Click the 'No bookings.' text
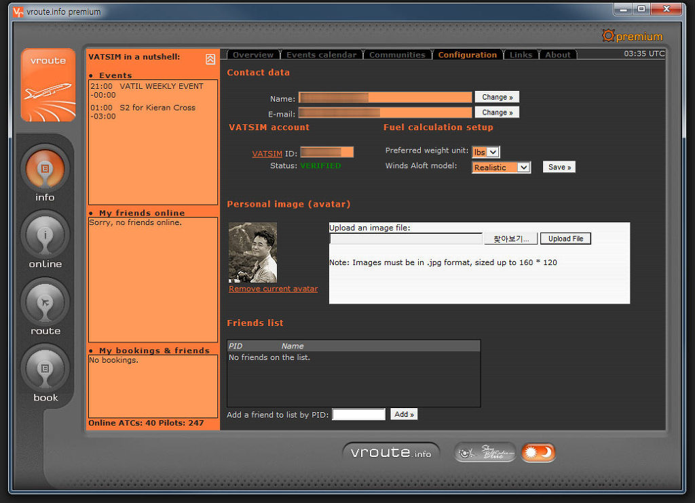The height and width of the screenshot is (503, 695). pyautogui.click(x=113, y=360)
